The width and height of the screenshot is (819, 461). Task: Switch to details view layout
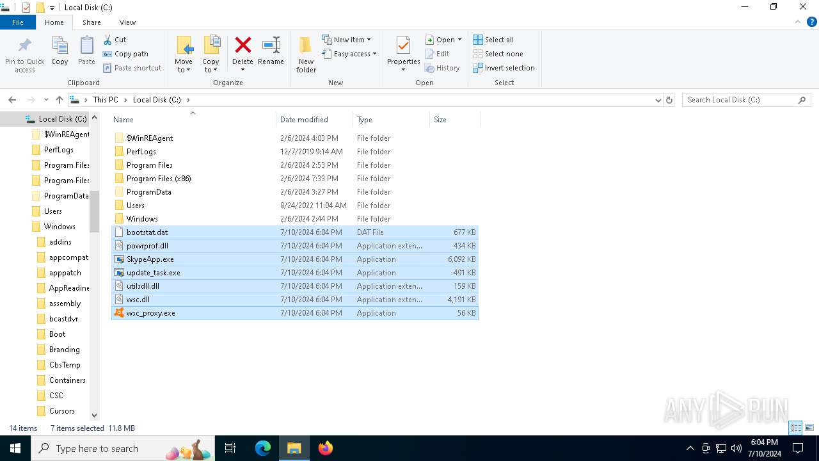pos(796,428)
